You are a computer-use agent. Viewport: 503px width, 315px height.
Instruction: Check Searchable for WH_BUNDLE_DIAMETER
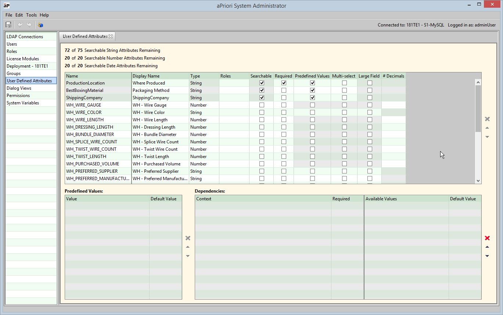[x=262, y=135]
